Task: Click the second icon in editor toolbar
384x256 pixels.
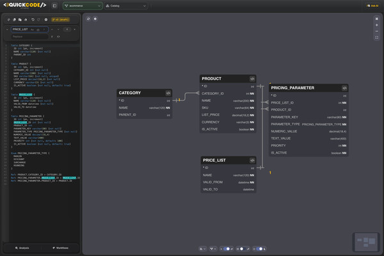Action: 14,20
